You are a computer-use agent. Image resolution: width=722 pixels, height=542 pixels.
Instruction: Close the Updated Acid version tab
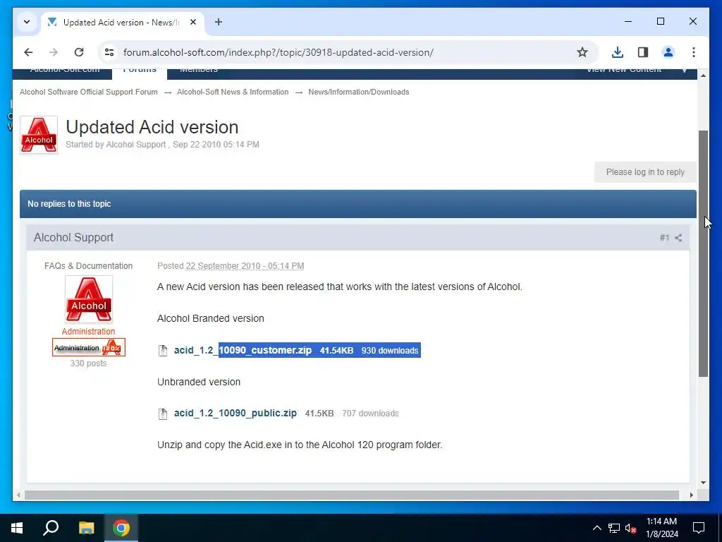[193, 22]
